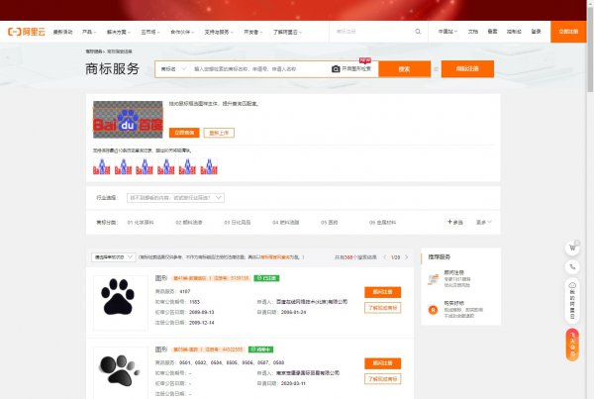The width and height of the screenshot is (594, 399).
Task: Click the +多选 multi-select button
Action: (x=455, y=223)
